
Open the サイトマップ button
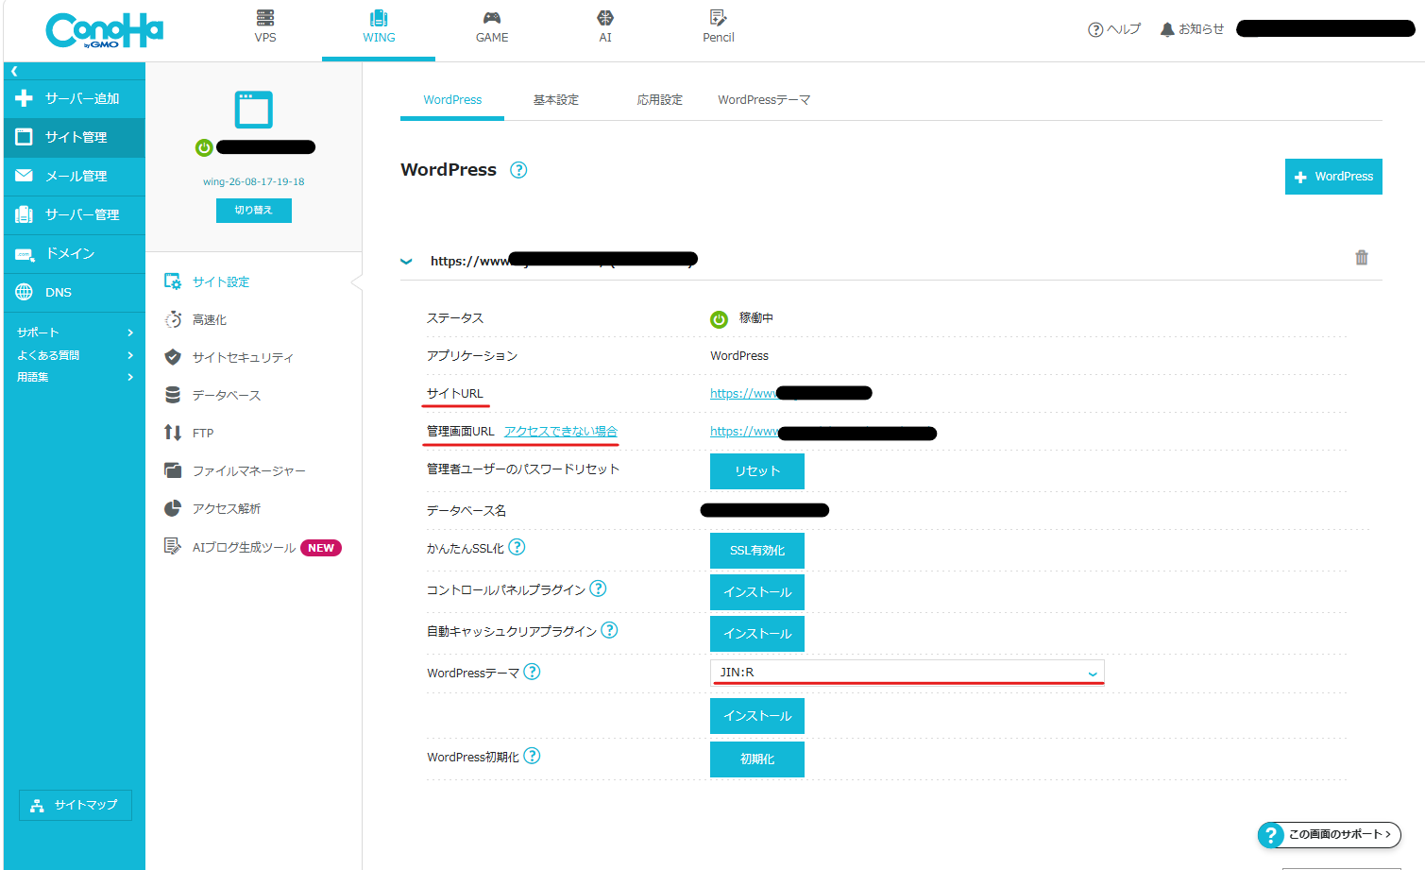click(76, 805)
